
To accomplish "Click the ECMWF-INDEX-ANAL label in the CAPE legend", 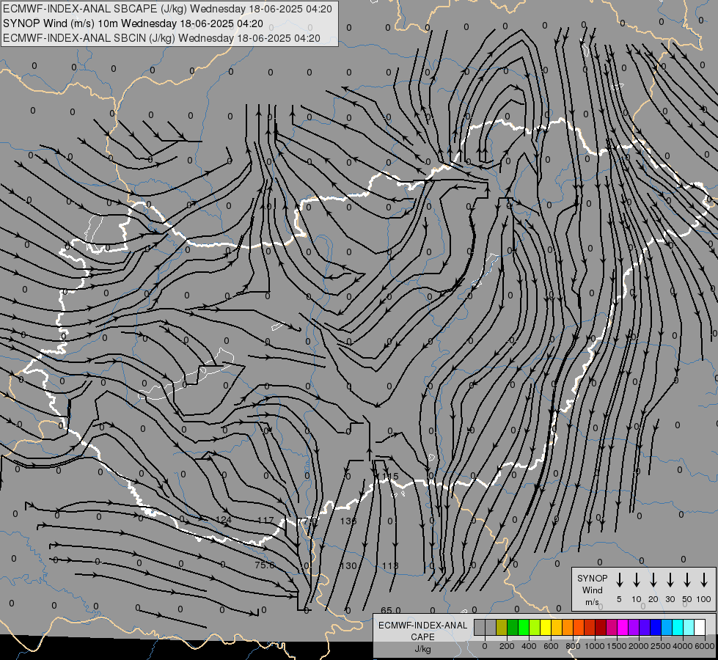I will [422, 626].
